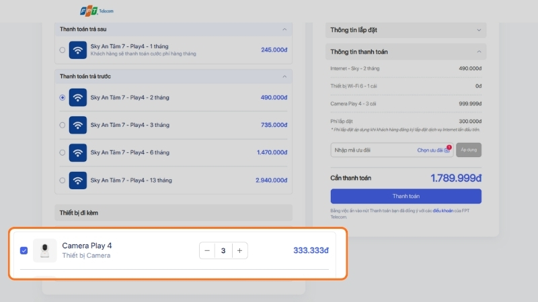Click the Phí lắp đặt label
The height and width of the screenshot is (302, 538).
point(342,121)
